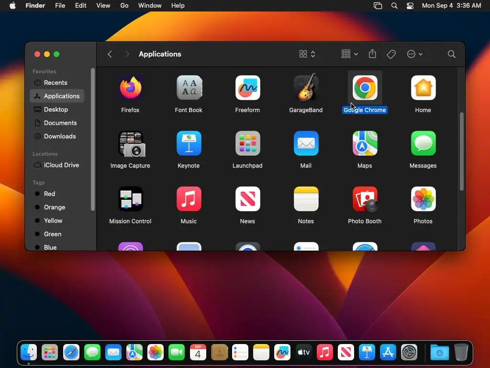
Task: Open Calendar from the Dock
Action: (198, 353)
